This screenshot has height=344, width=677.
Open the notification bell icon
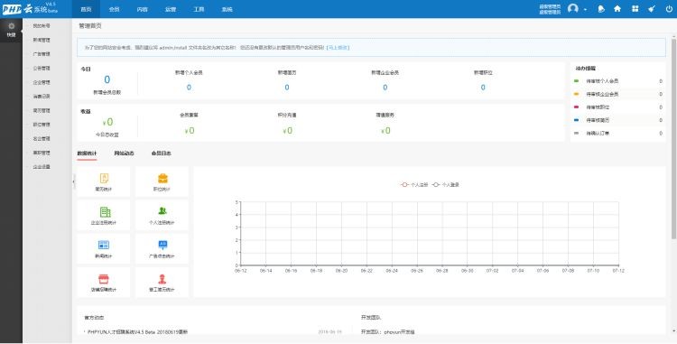click(x=600, y=9)
